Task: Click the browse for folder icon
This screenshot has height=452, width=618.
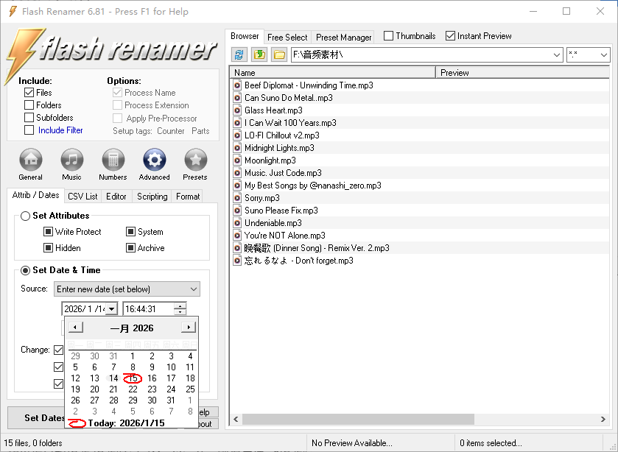Action: pos(279,54)
